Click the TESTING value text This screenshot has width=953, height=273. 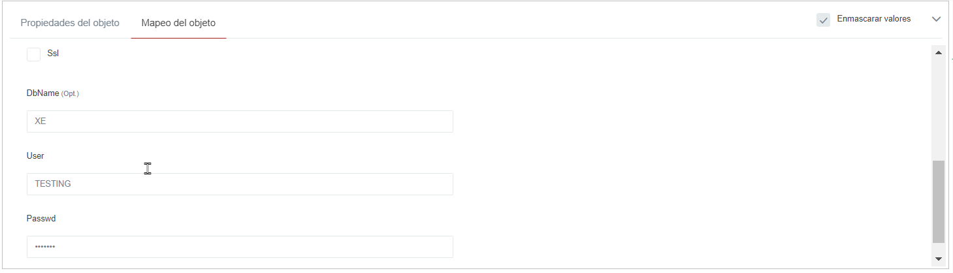(x=53, y=184)
